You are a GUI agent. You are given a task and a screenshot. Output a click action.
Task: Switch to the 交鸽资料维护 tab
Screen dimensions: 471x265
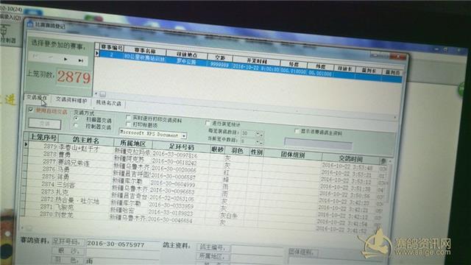pyautogui.click(x=71, y=100)
